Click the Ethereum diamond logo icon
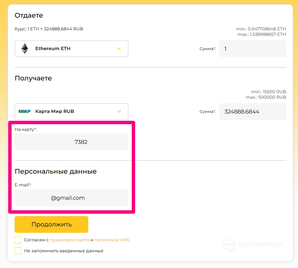This screenshot has width=298, height=268. pos(24,49)
